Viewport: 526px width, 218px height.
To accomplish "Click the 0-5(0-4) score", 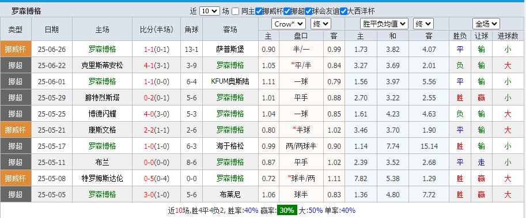I will 157,178.
